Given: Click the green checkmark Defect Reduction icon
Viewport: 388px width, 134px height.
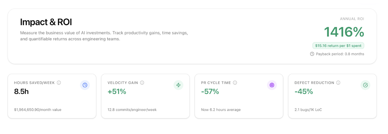Looking at the screenshot, I should tap(365, 85).
